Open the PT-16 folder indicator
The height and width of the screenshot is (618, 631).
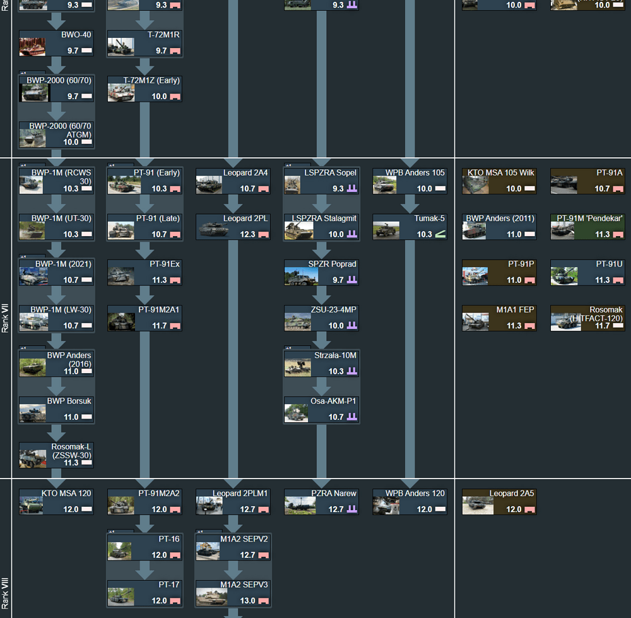[110, 532]
